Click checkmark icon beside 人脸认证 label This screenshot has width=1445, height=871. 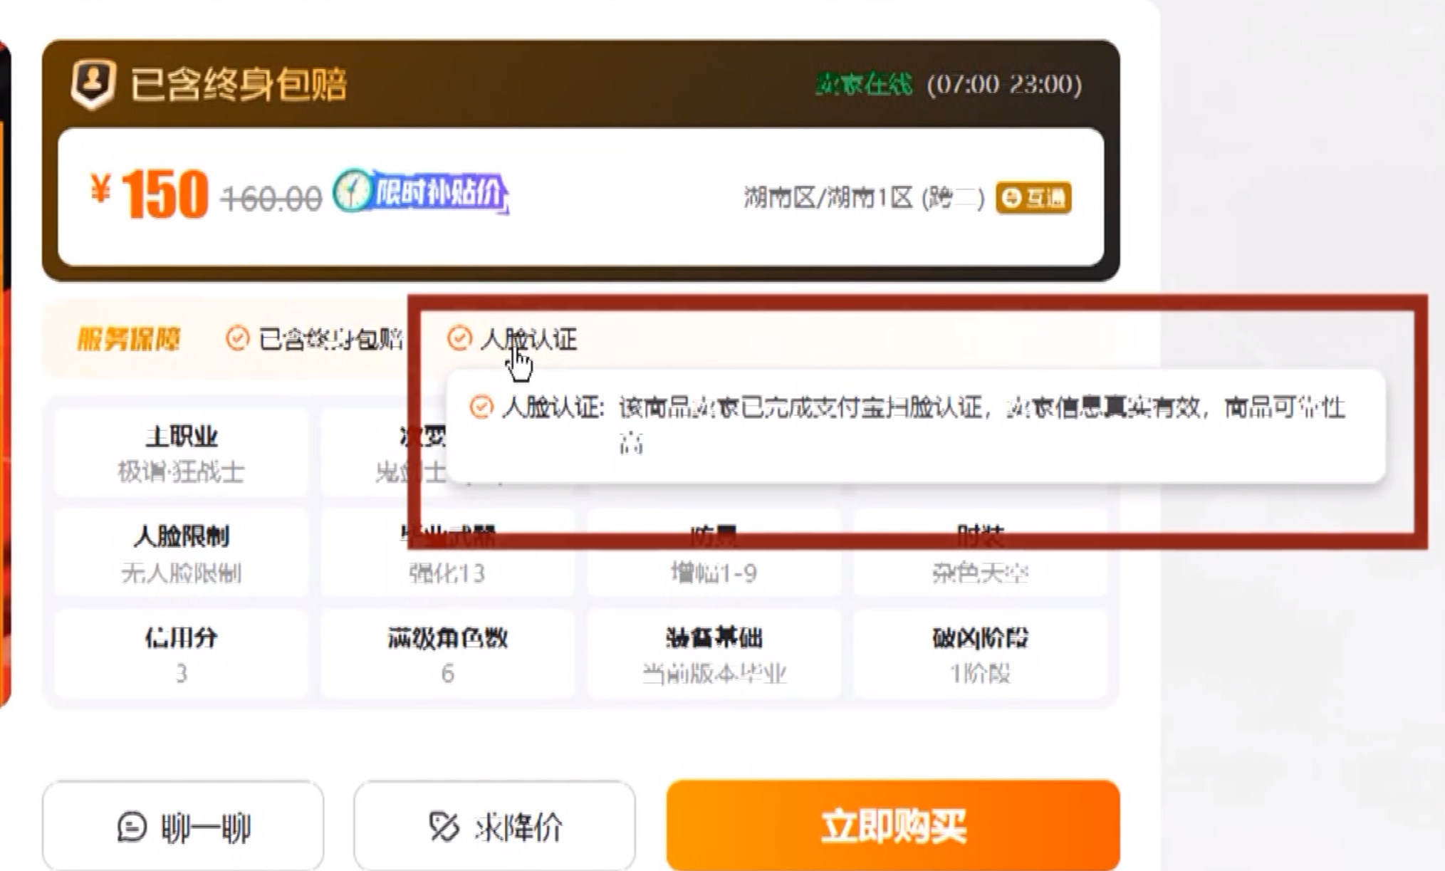(x=459, y=338)
